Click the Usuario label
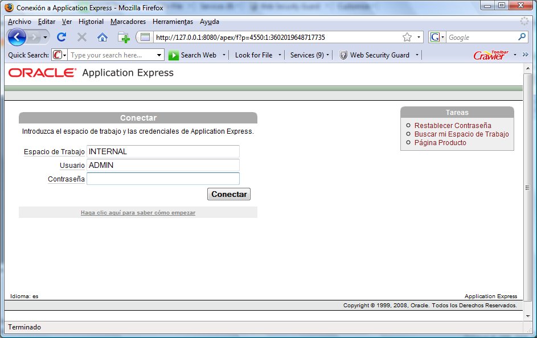 click(x=72, y=165)
